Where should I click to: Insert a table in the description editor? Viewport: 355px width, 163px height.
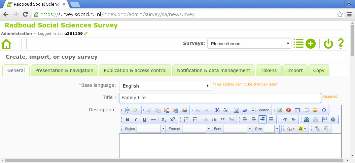coord(297,110)
